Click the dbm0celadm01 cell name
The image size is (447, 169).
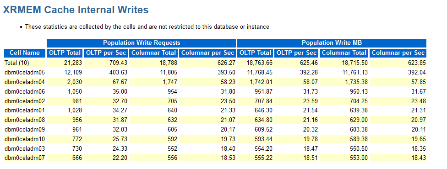25,111
